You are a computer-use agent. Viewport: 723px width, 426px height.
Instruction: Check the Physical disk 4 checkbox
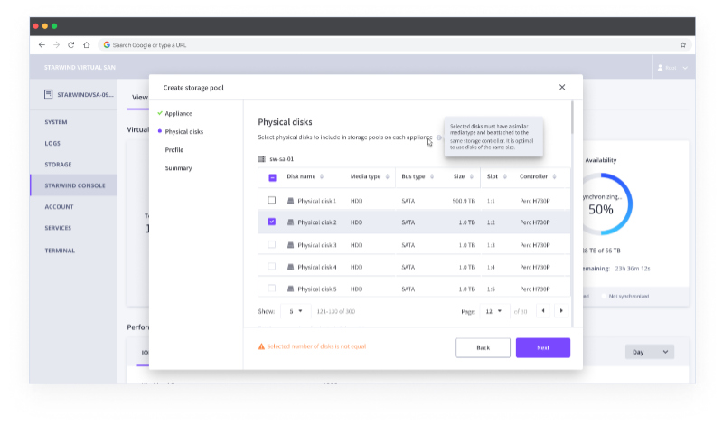coord(272,266)
